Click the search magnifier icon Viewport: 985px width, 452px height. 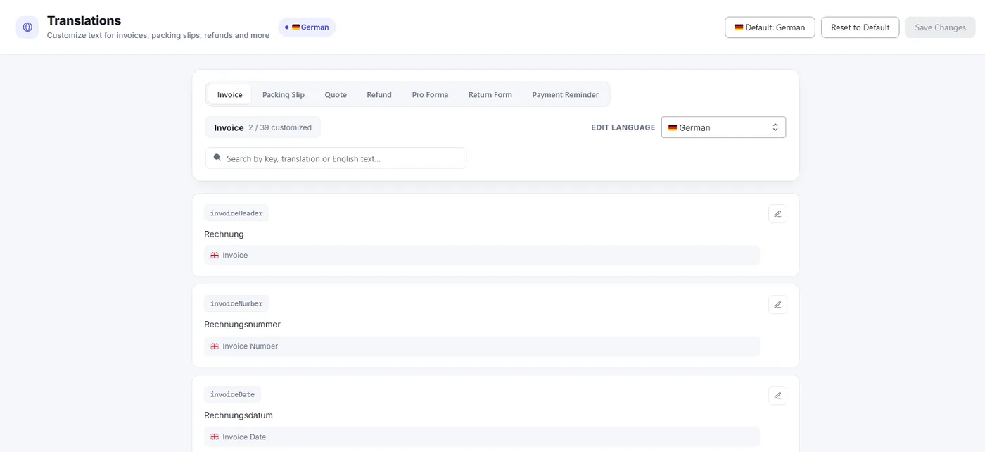(x=217, y=158)
